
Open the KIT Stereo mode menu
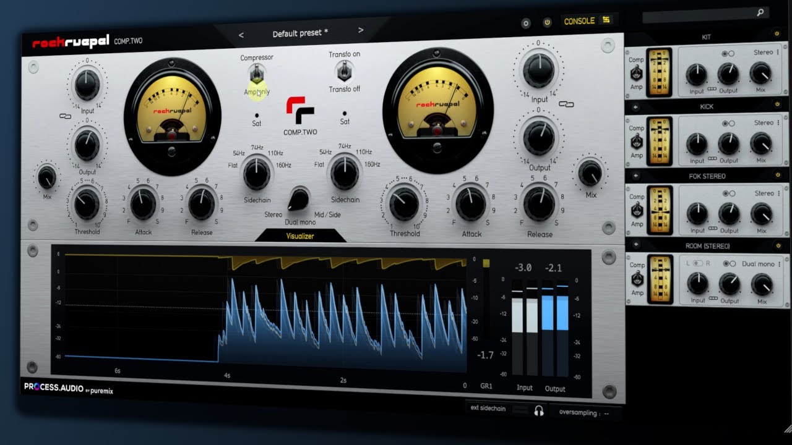(x=766, y=53)
